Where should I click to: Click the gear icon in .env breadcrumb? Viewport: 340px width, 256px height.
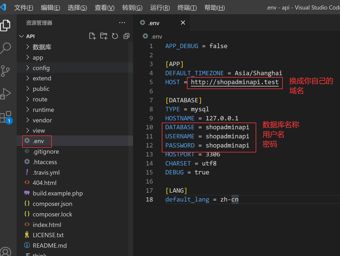(x=145, y=36)
